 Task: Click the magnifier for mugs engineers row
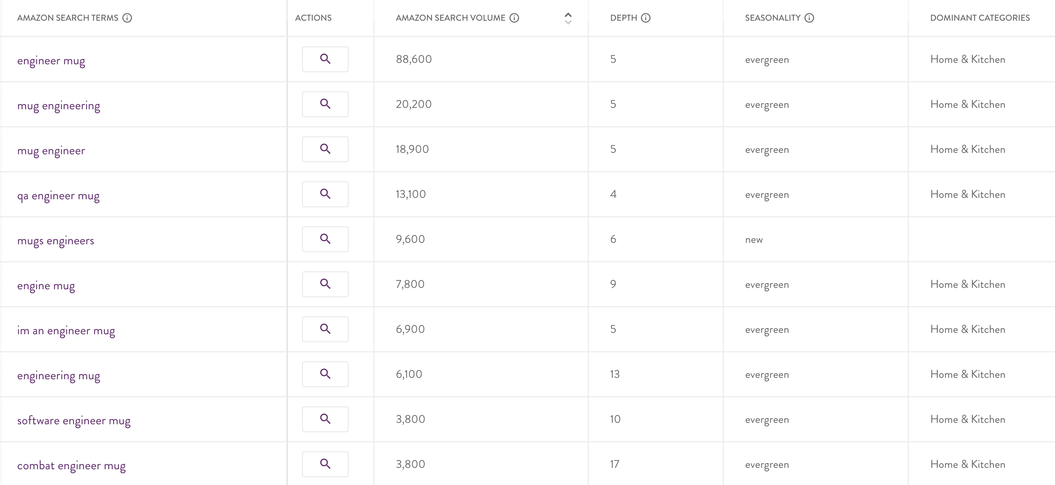click(325, 239)
